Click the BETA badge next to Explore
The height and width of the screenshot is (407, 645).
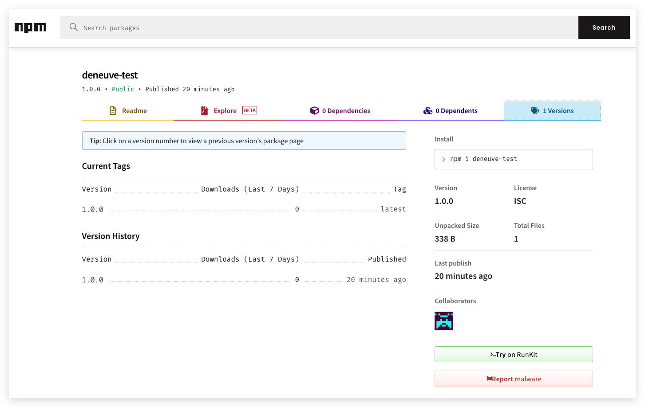[250, 110]
